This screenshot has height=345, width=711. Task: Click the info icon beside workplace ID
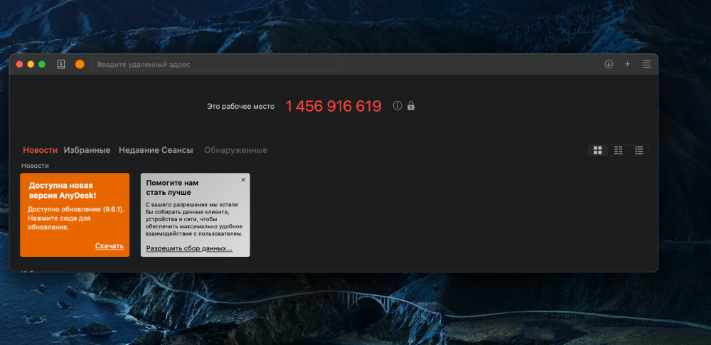point(397,106)
